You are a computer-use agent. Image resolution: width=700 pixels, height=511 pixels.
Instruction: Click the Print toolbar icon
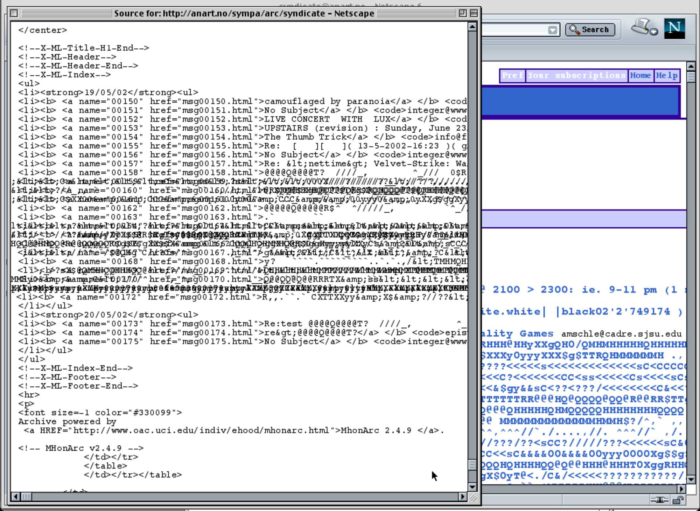(x=641, y=26)
